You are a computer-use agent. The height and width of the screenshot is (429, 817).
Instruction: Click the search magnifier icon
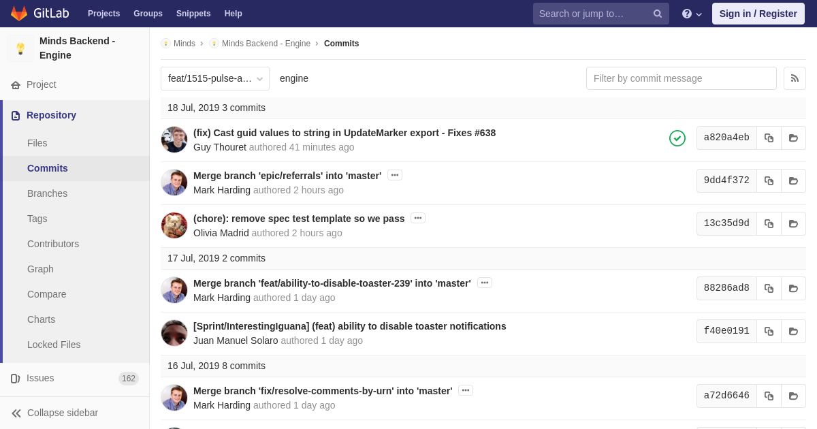point(658,14)
